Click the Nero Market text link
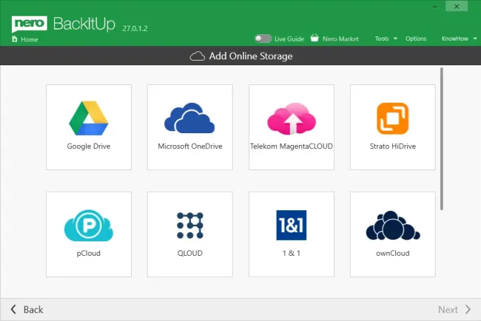 tap(341, 39)
